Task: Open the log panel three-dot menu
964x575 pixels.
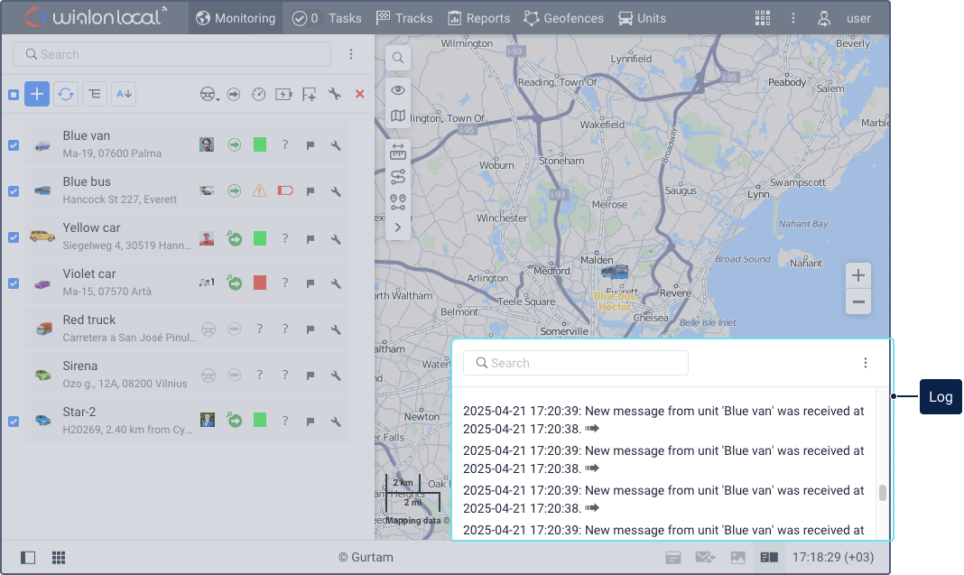Action: (866, 363)
